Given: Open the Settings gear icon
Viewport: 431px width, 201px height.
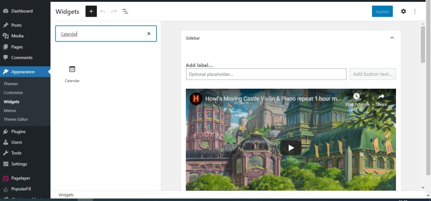Looking at the screenshot, I should tap(403, 11).
